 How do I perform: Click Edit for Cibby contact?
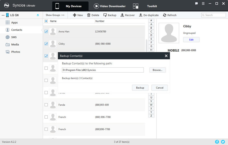191,40
